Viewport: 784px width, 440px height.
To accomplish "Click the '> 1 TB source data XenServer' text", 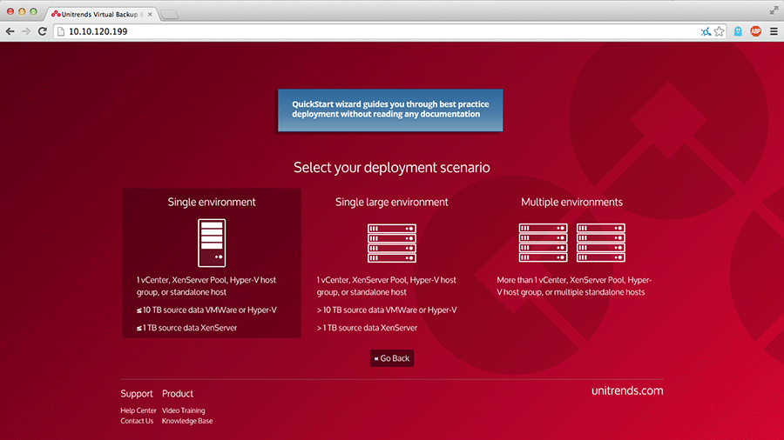I will [x=367, y=328].
